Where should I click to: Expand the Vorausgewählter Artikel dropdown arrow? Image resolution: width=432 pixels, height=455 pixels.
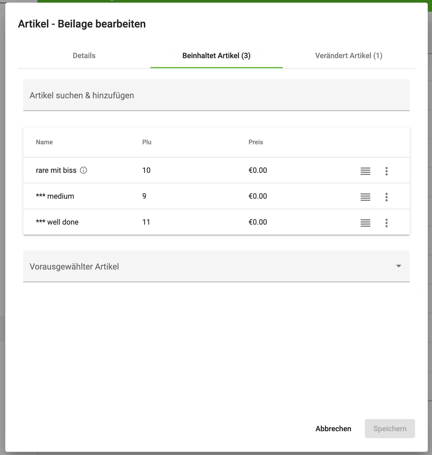[x=398, y=266]
